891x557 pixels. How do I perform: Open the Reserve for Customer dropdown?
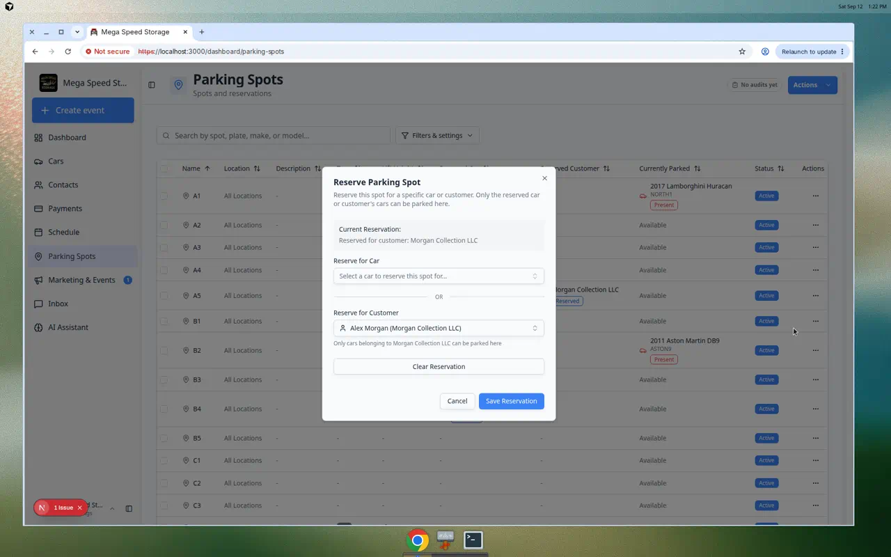pyautogui.click(x=439, y=328)
